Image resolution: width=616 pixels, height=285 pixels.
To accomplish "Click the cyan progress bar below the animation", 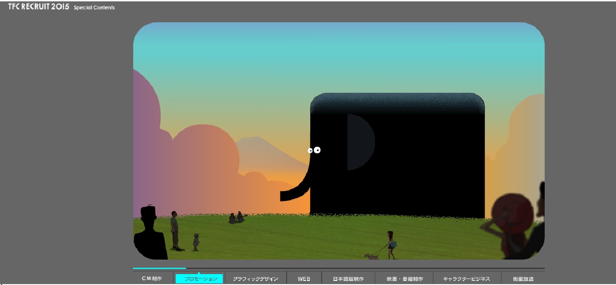I will point(159,269).
